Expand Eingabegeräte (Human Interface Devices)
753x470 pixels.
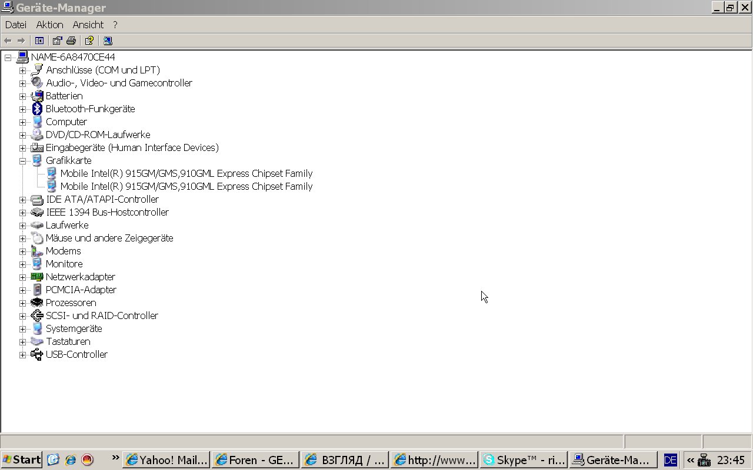(22, 148)
